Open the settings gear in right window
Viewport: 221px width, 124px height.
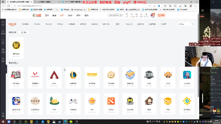pos(202,10)
